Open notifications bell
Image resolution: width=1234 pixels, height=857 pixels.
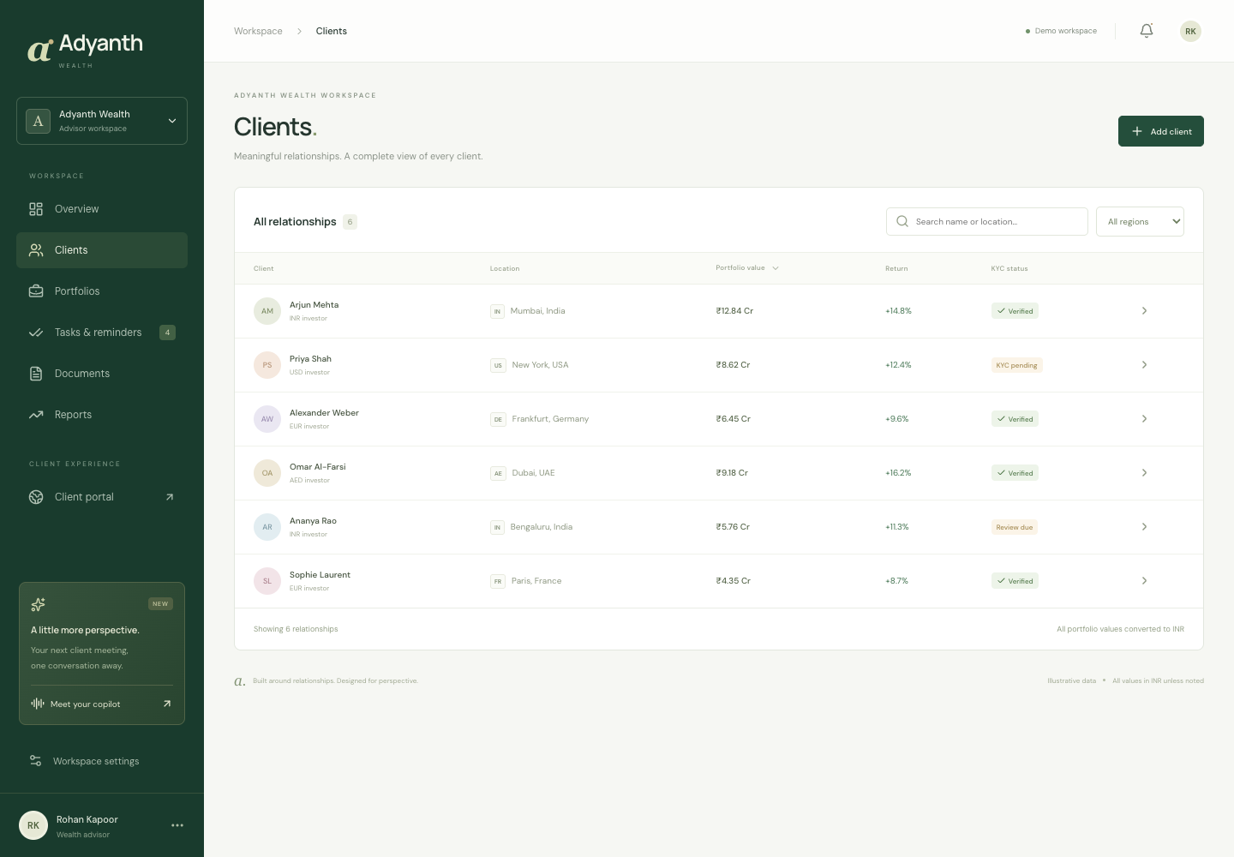tap(1147, 31)
